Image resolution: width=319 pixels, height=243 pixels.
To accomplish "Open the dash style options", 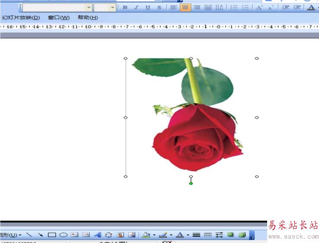I will (208, 235).
